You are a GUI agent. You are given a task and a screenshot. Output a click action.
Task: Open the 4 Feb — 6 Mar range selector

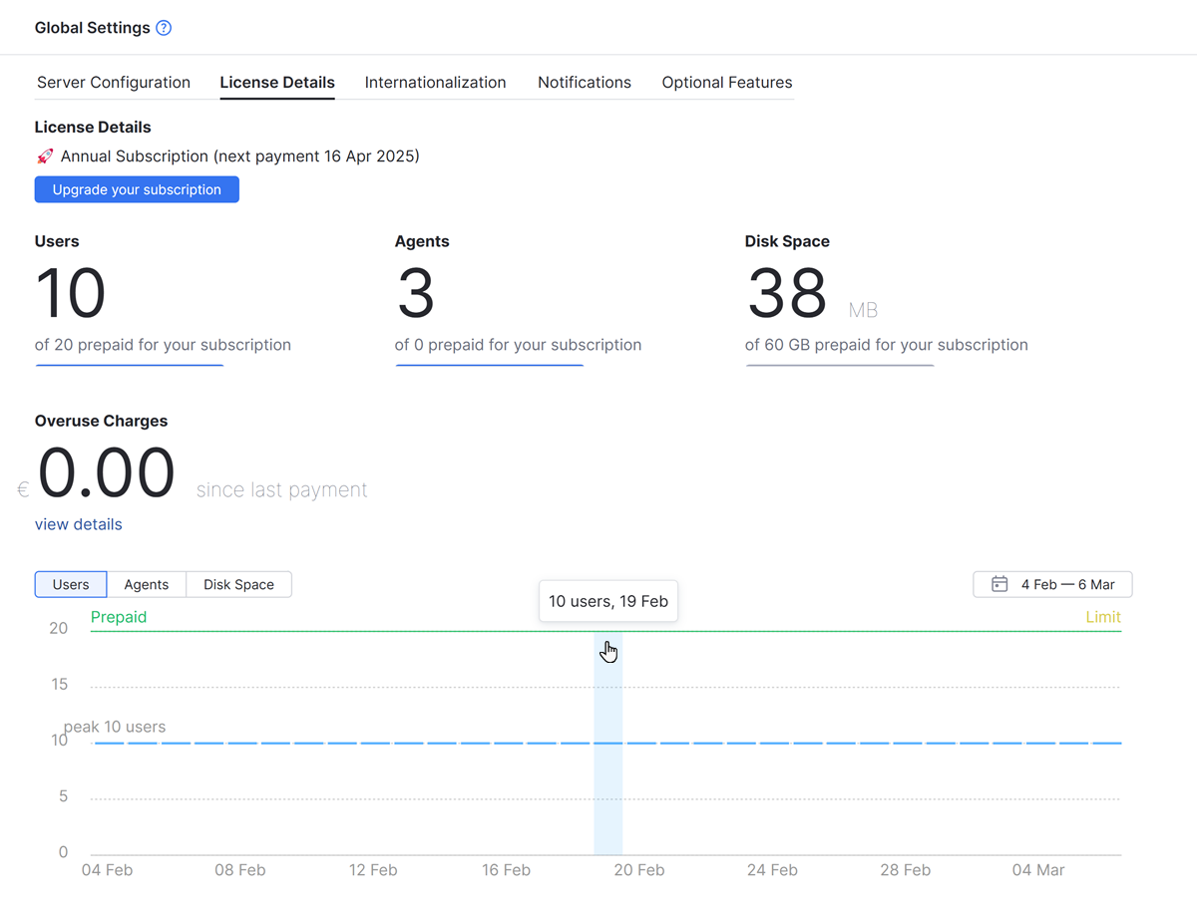click(x=1052, y=583)
